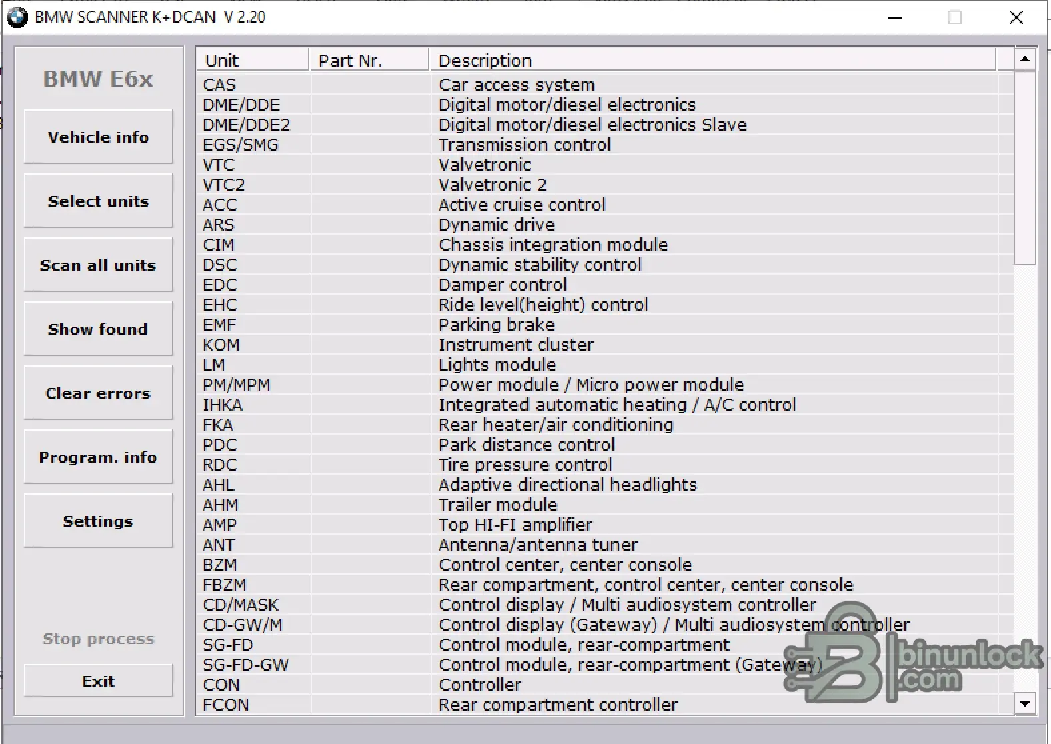
Task: Select the ACC unit row
Action: [605, 205]
